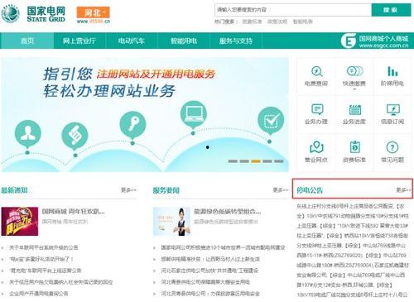Open 更多>> beside 服务要闻
The height and width of the screenshot is (302, 414).
click(281, 189)
